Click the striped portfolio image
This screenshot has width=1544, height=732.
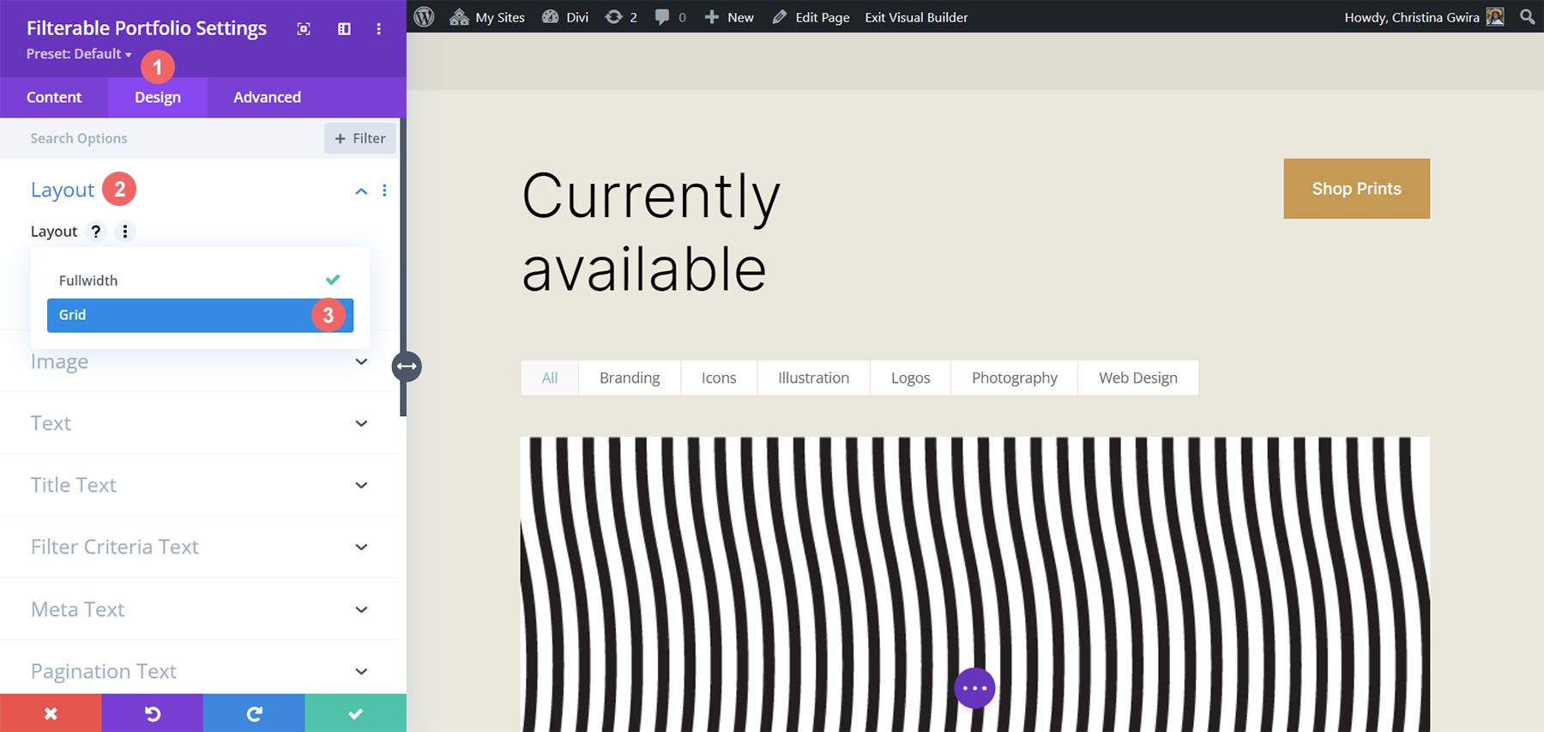point(974,584)
